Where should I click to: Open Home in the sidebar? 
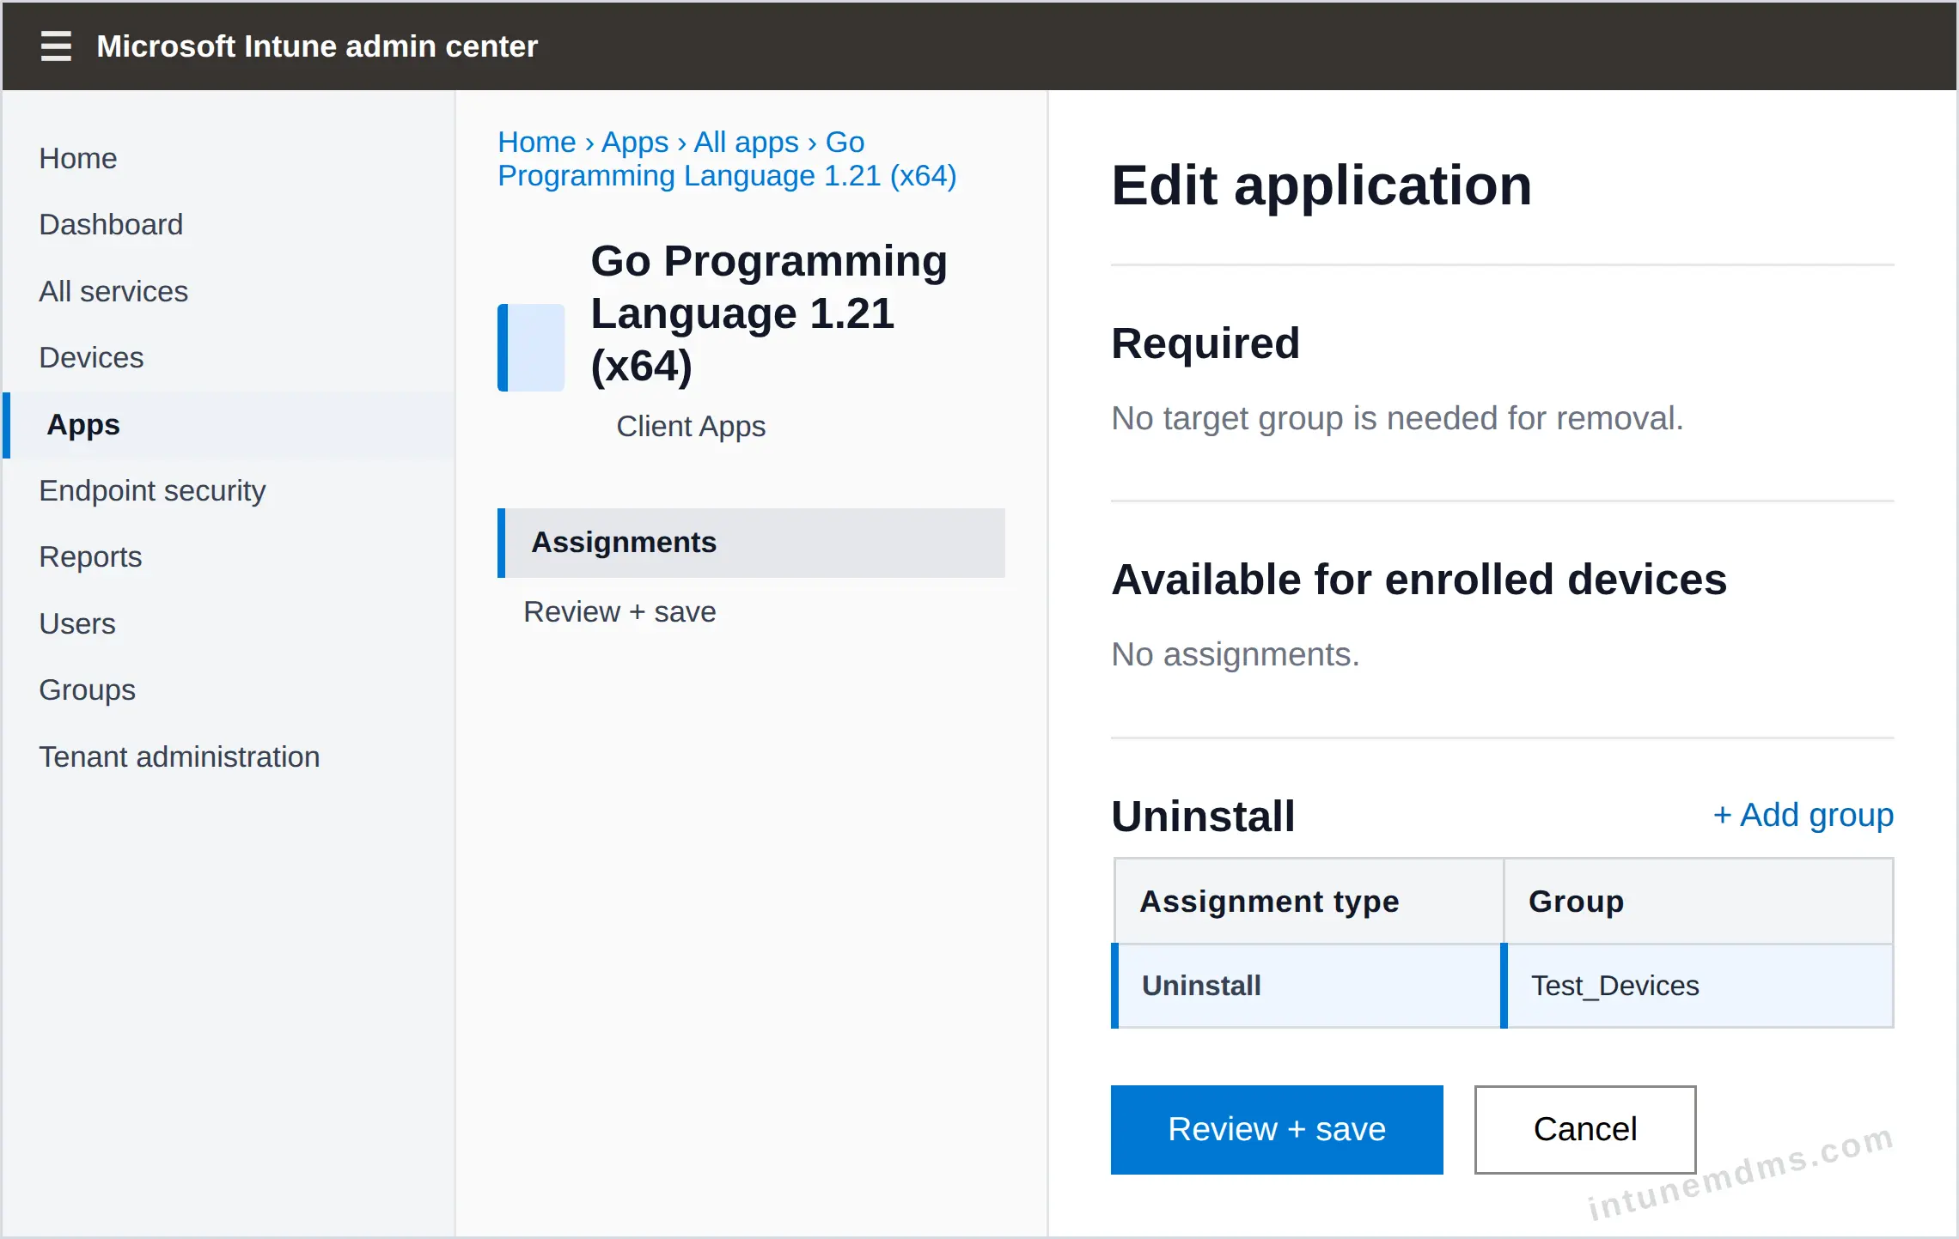point(78,158)
